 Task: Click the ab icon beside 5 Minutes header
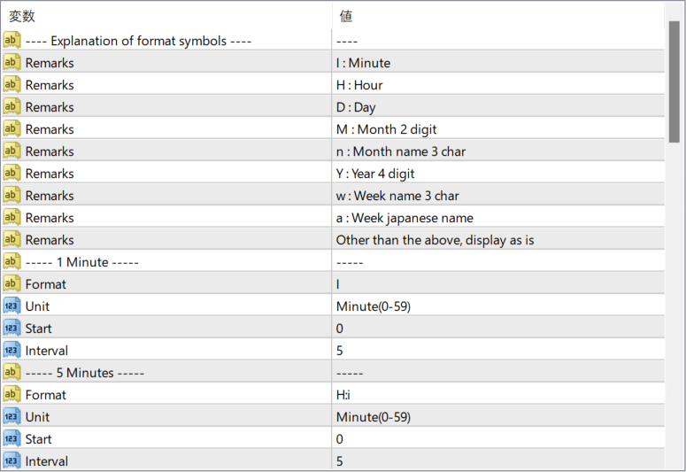click(x=12, y=372)
